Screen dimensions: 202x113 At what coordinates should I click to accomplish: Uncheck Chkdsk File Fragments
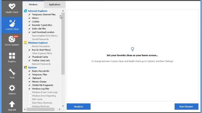29,85
